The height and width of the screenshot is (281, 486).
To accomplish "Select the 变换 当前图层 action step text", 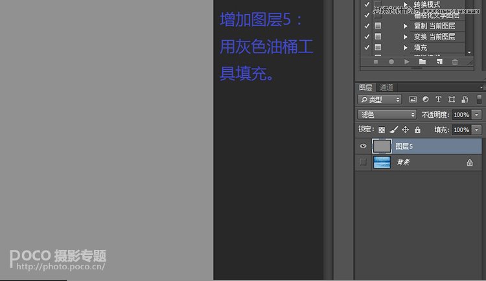I will click(435, 36).
